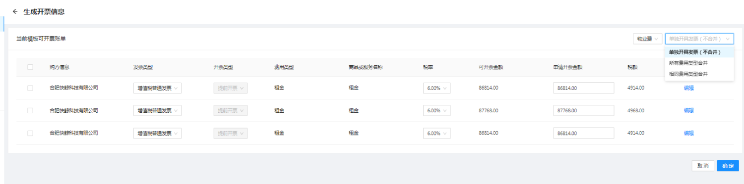Screen dimensions: 744x184
Task: Tick the select-all checkbox in the table header
Action: point(30,67)
